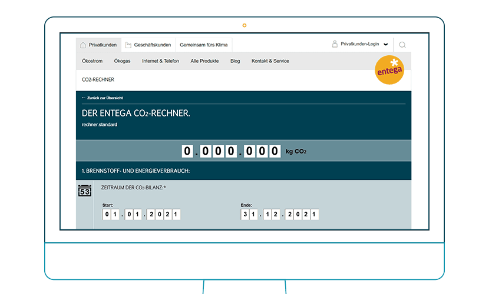Screen dimensions: 489x294
Task: Click the Start year field 2021
Action: tap(164, 215)
